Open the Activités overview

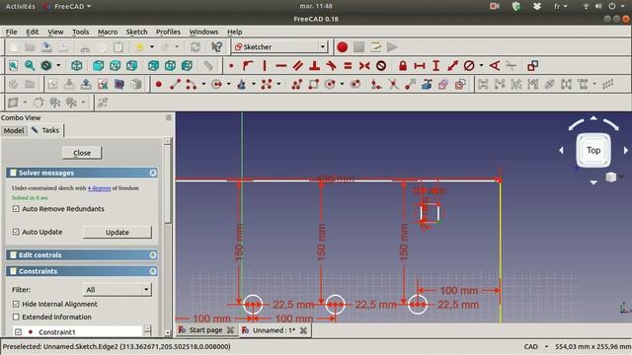pos(20,7)
